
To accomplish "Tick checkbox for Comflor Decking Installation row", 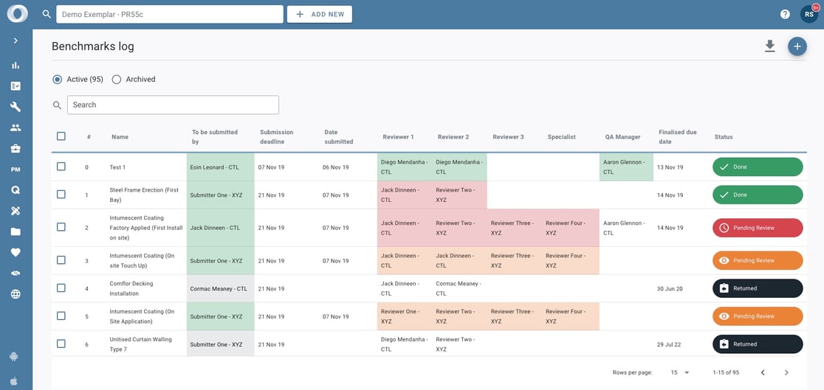I will coord(61,288).
